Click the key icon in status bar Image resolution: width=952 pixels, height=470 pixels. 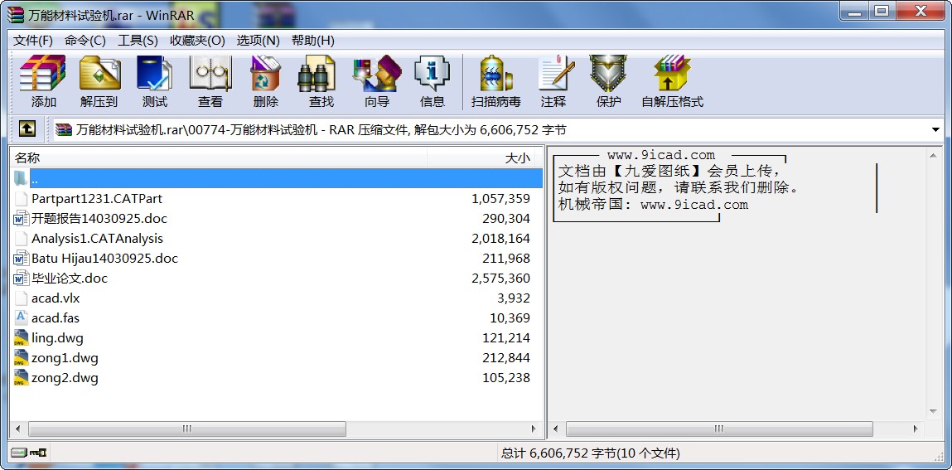pyautogui.click(x=39, y=453)
